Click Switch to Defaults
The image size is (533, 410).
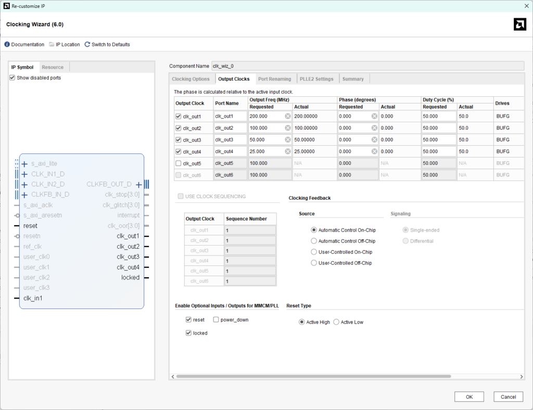pos(110,45)
